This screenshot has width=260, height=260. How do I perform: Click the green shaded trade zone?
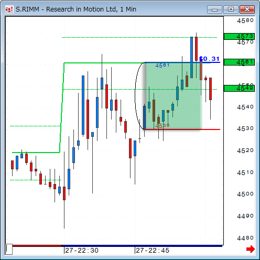click(x=174, y=96)
